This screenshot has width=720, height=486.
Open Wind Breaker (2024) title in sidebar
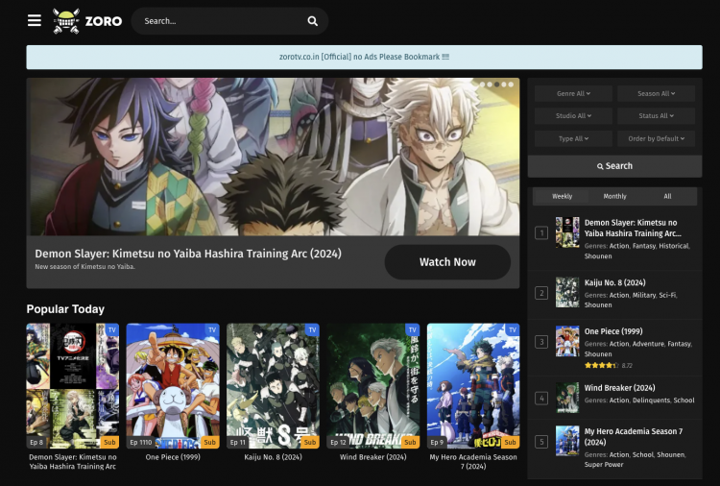(x=619, y=388)
